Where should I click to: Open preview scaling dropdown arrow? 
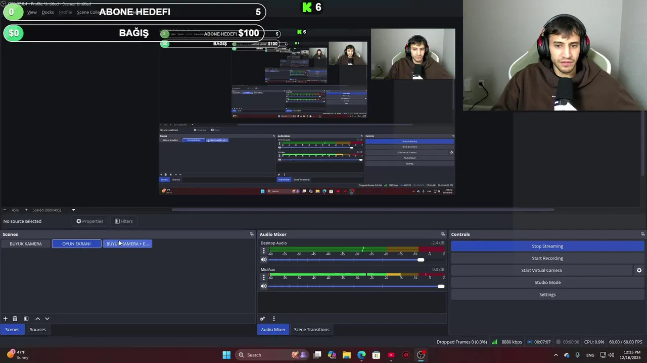tap(73, 210)
